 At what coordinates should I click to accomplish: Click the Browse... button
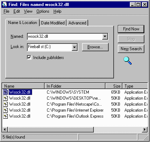(95, 47)
